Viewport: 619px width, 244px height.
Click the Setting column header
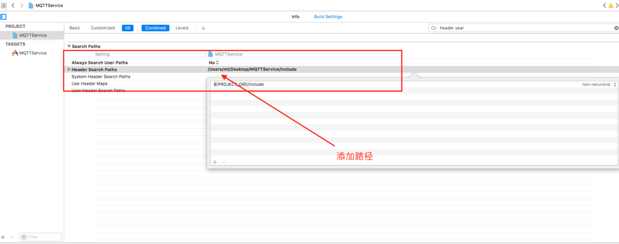coord(102,54)
